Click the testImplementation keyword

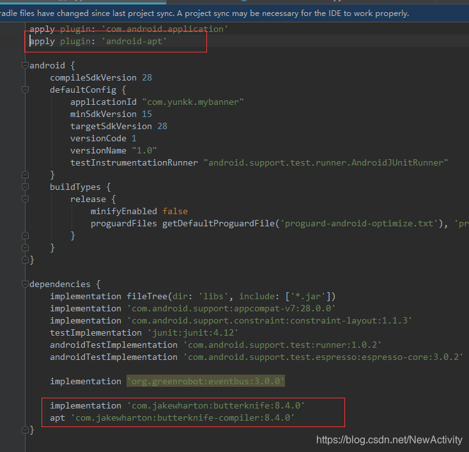point(96,333)
